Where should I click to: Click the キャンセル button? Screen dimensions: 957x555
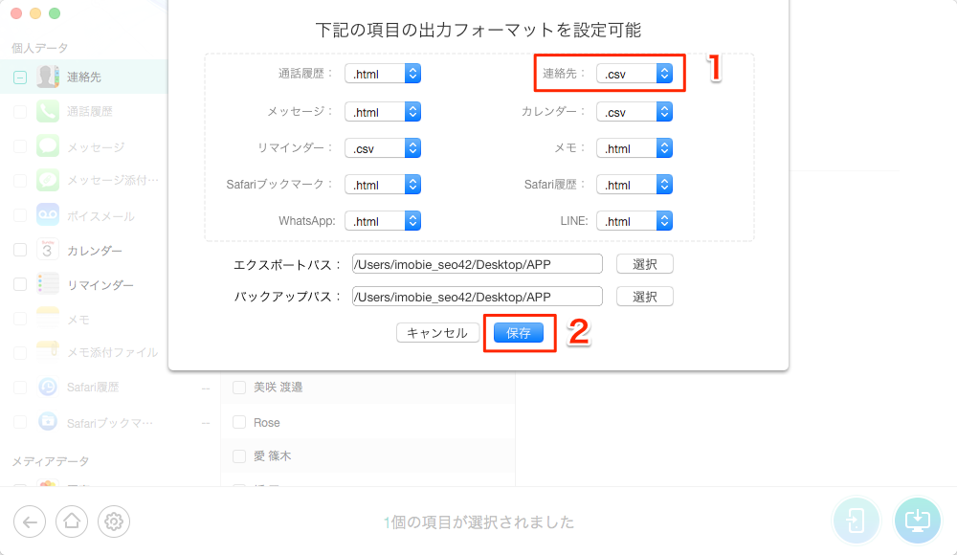[437, 333]
